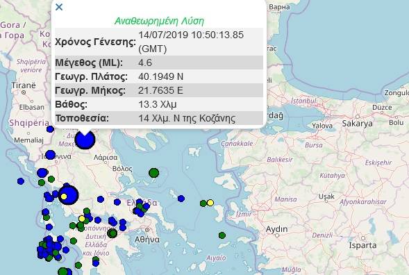Click the large blue marker with yellow center
This screenshot has width=409, height=275.
coord(68,195)
